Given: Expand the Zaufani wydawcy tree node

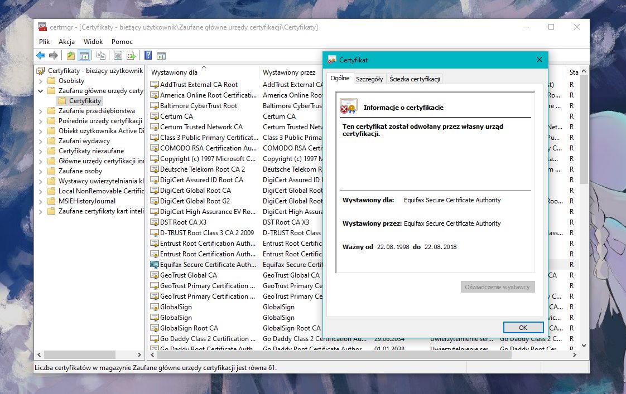Looking at the screenshot, I should click(x=41, y=141).
